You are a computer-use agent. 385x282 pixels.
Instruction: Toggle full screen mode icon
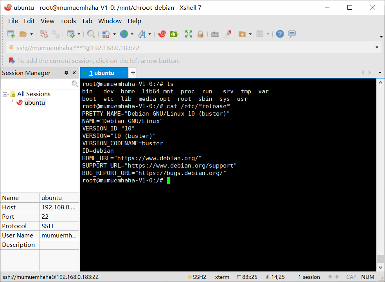click(x=189, y=34)
